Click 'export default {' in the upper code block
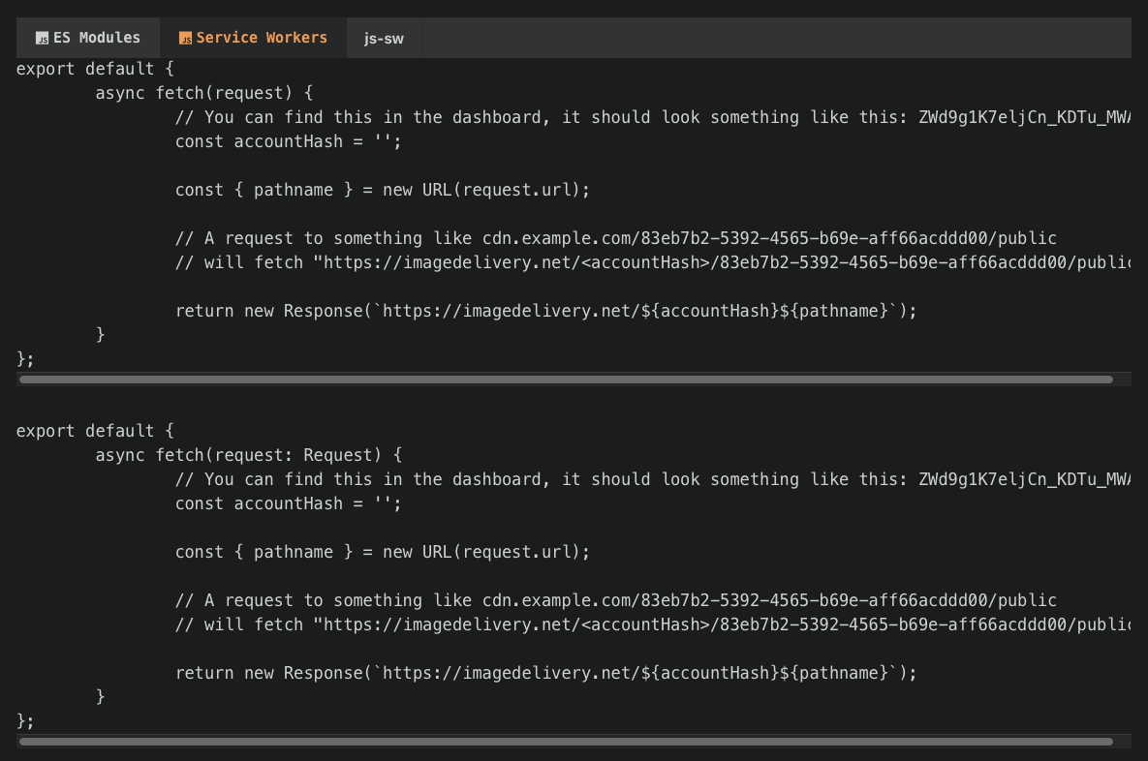Viewport: 1148px width, 761px height. tap(95, 69)
